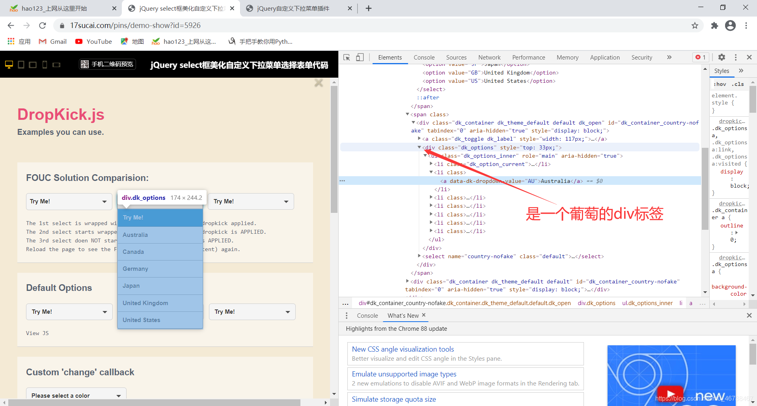
Task: Click the desktop preview device icon
Action: tap(9, 64)
